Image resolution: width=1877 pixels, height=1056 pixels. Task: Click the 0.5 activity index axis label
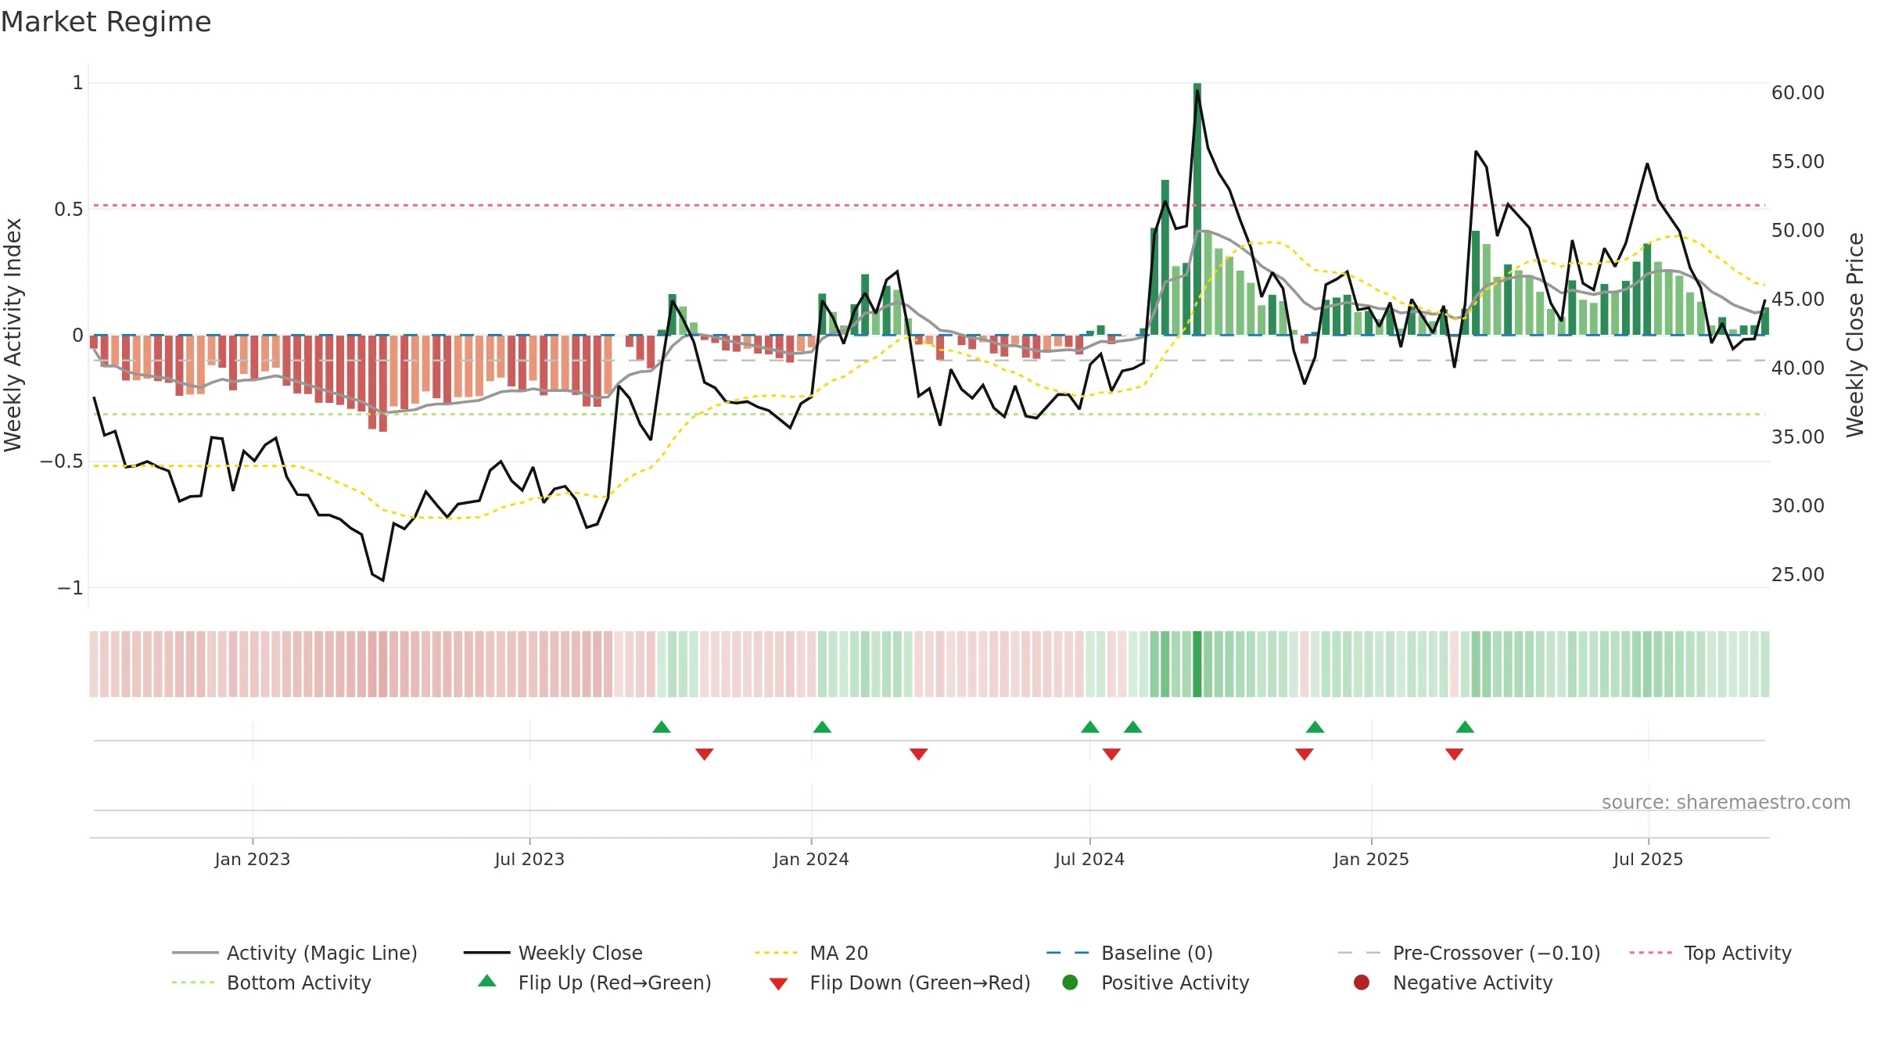pos(69,209)
